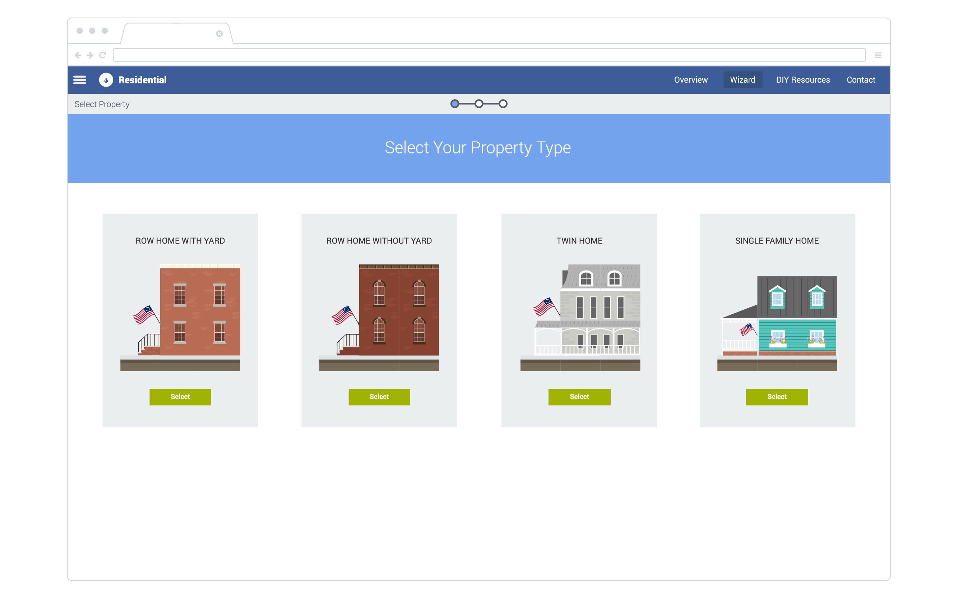Screen dimensions: 958x599
Task: Close the browser tab
Action: coord(219,34)
